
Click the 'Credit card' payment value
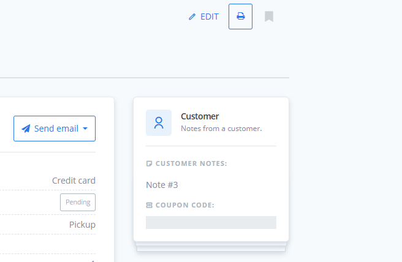[74, 181]
